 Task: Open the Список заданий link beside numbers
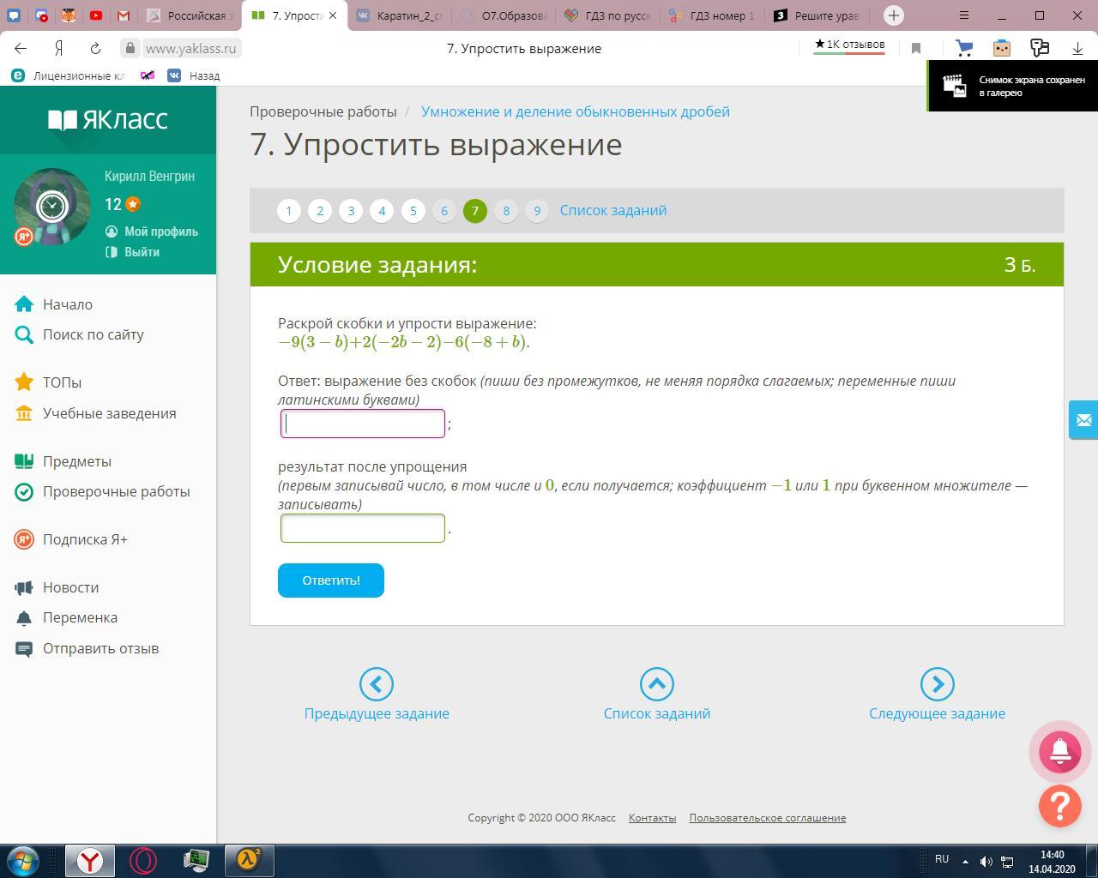(x=612, y=211)
